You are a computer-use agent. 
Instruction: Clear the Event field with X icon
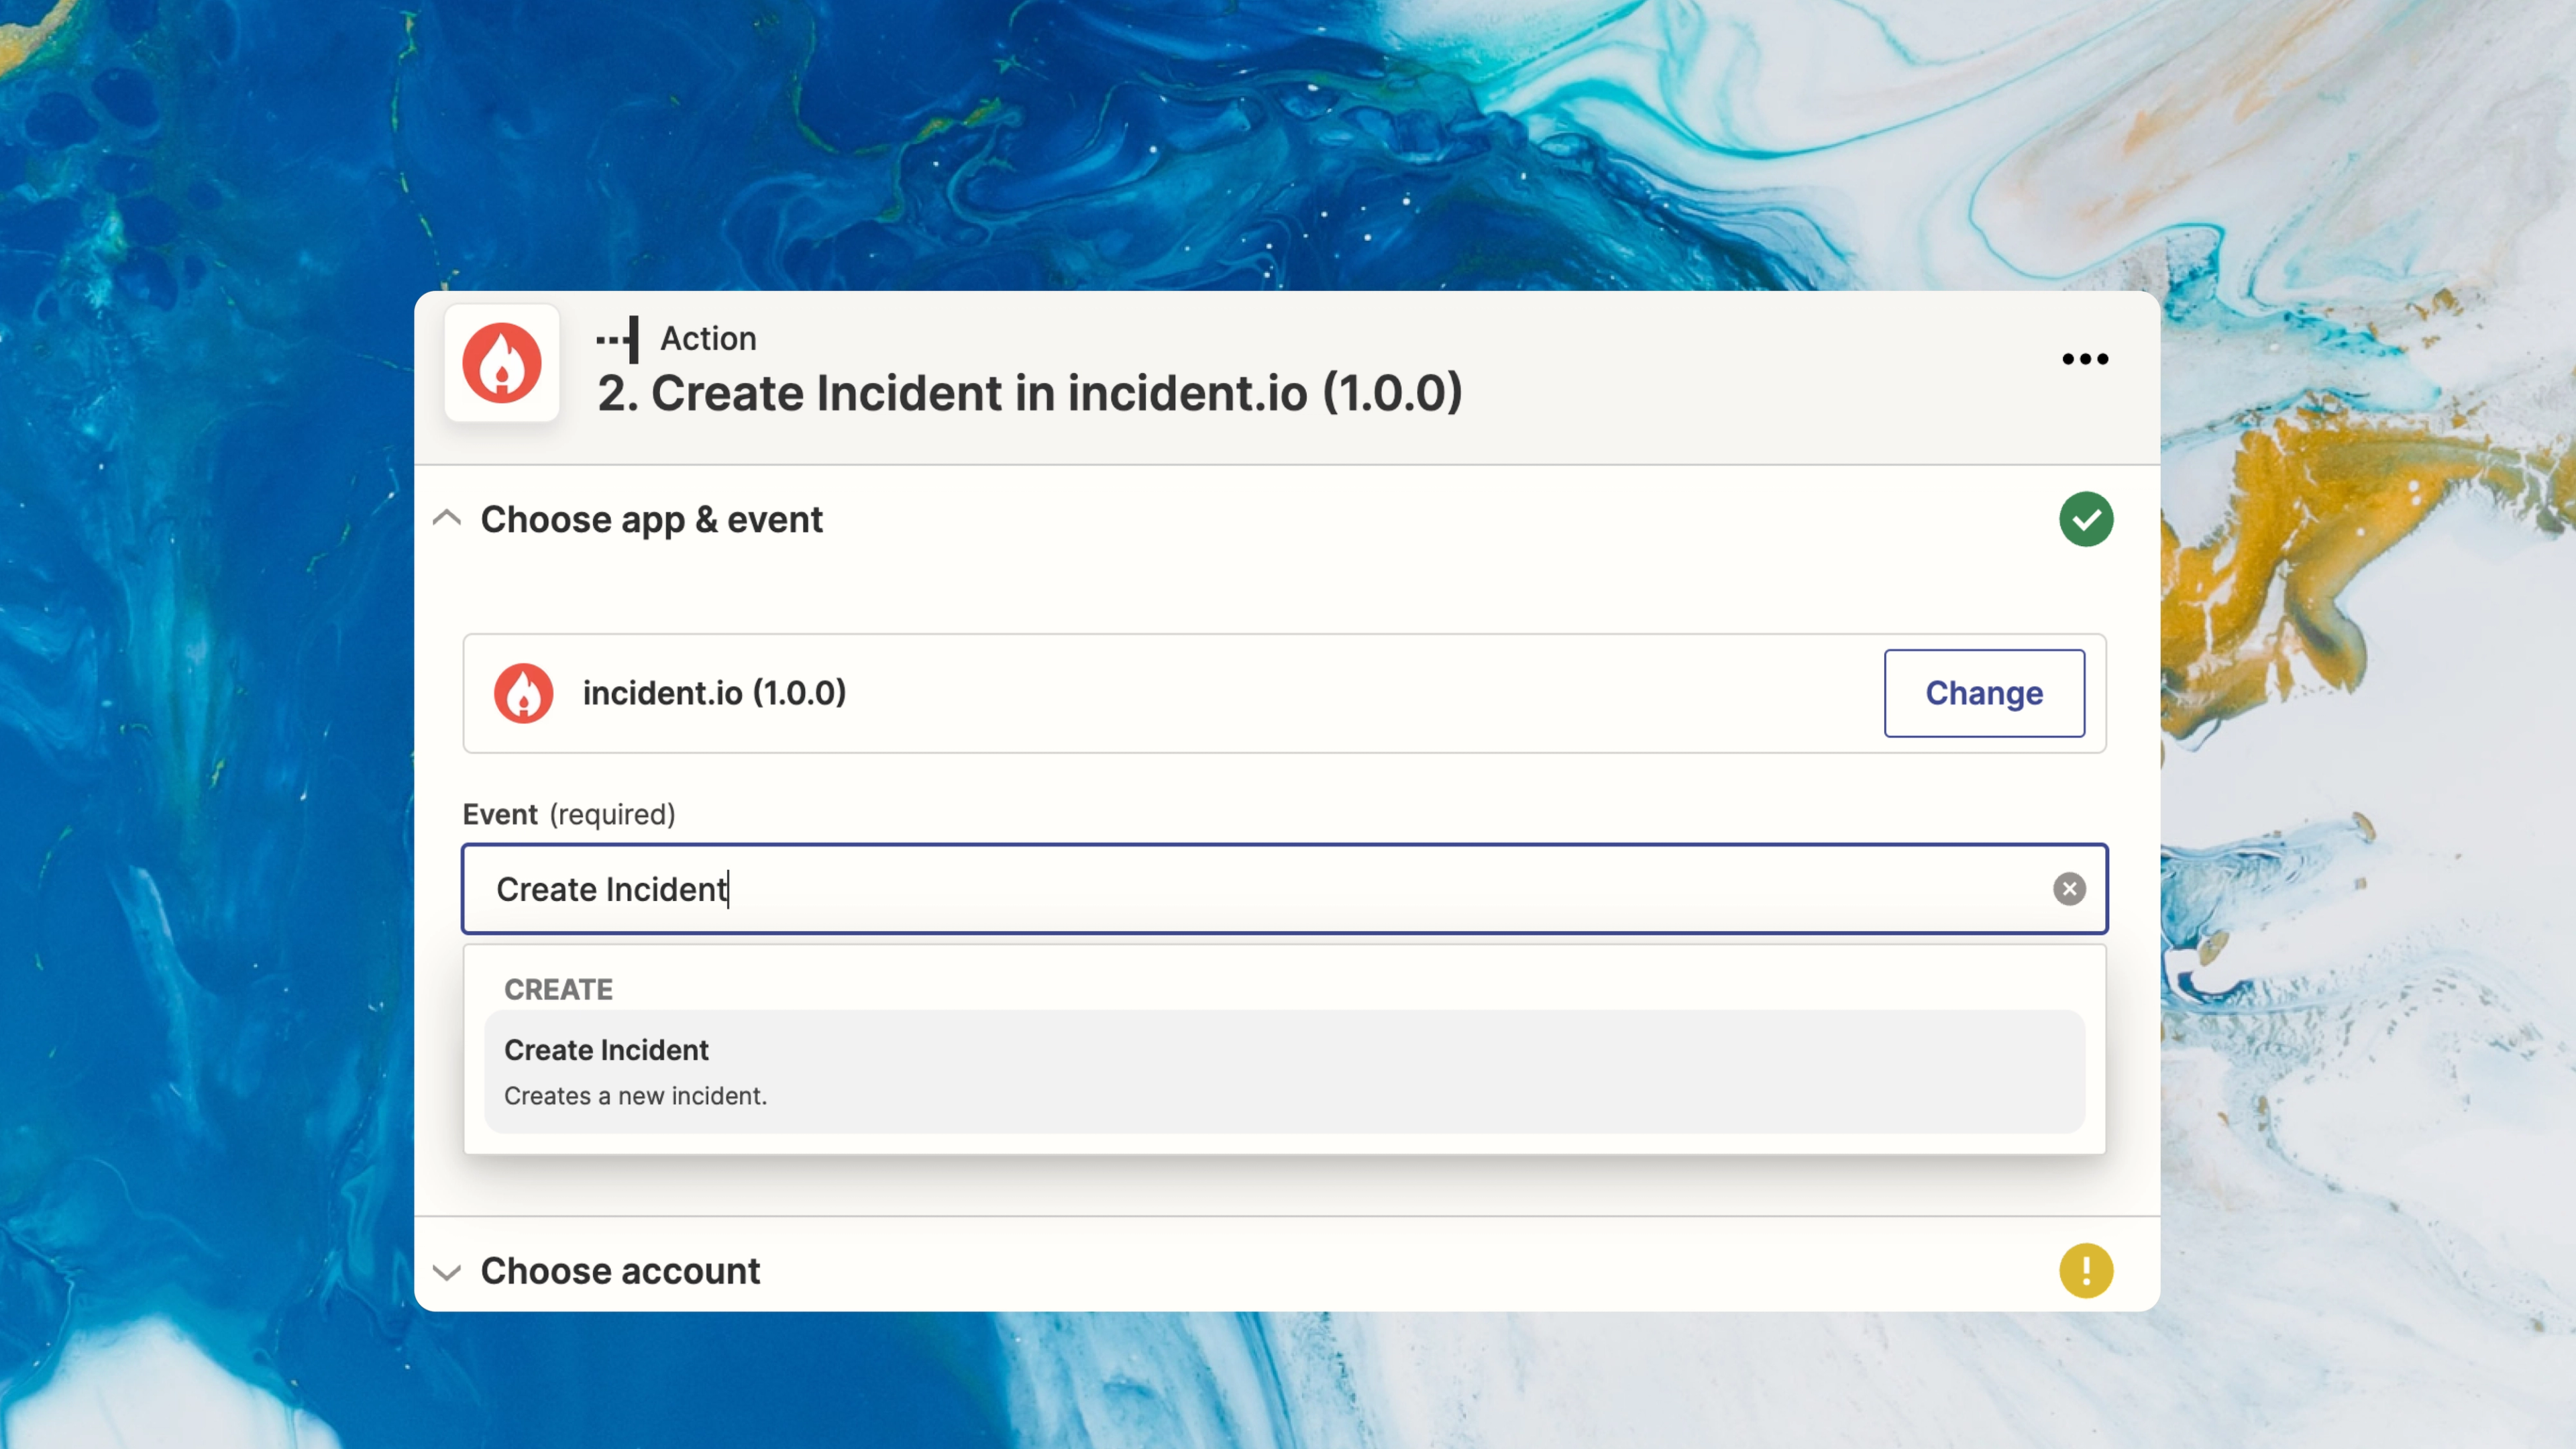tap(2069, 889)
